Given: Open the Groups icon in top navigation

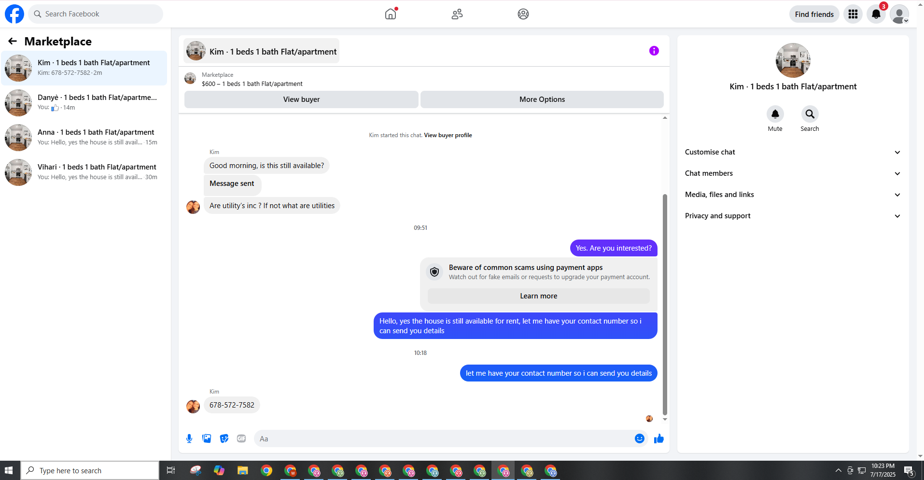Looking at the screenshot, I should pos(523,14).
